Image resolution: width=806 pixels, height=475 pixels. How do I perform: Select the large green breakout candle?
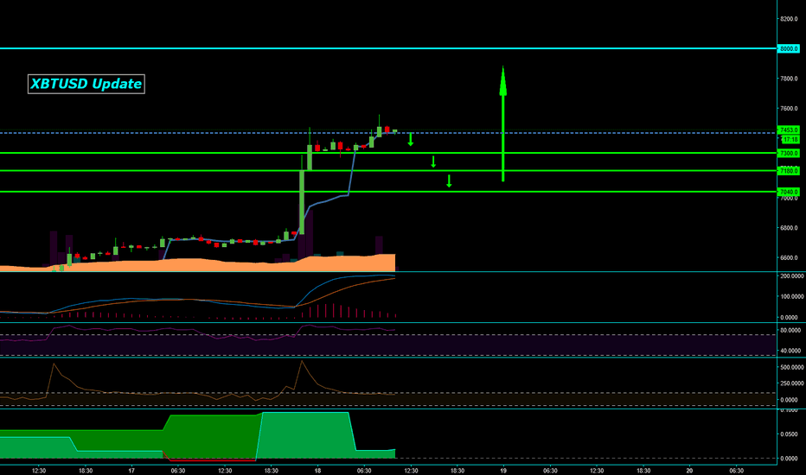302,201
